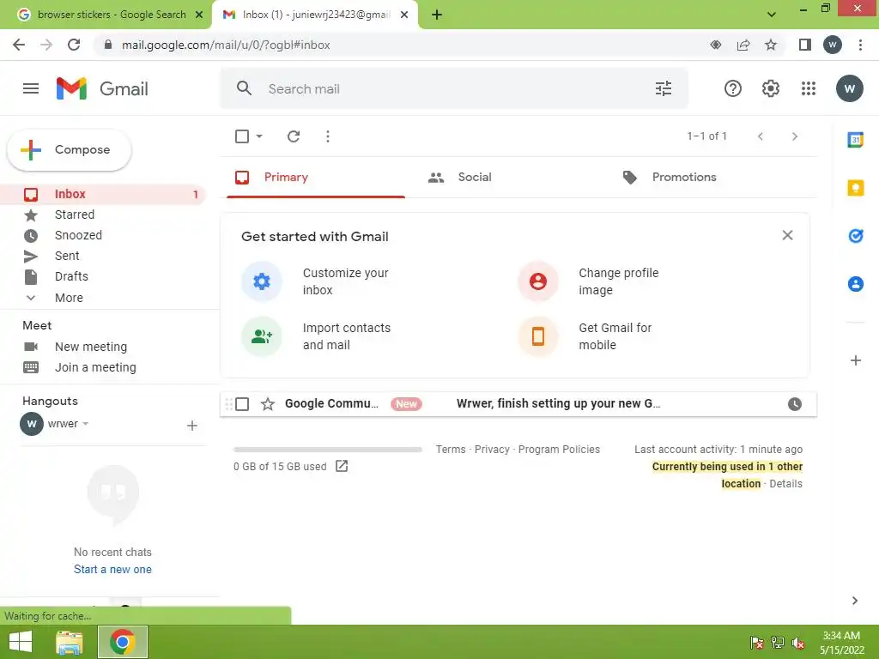Click the Import contacts and mail icon
Screen dimensions: 879x659
click(x=262, y=336)
